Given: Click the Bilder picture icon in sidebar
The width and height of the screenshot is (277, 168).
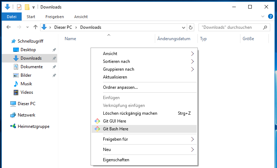Looking at the screenshot, I should coord(16,75).
